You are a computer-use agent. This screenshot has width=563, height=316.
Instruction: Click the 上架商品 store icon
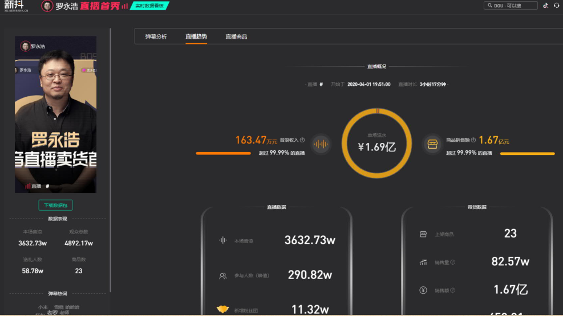tap(423, 234)
